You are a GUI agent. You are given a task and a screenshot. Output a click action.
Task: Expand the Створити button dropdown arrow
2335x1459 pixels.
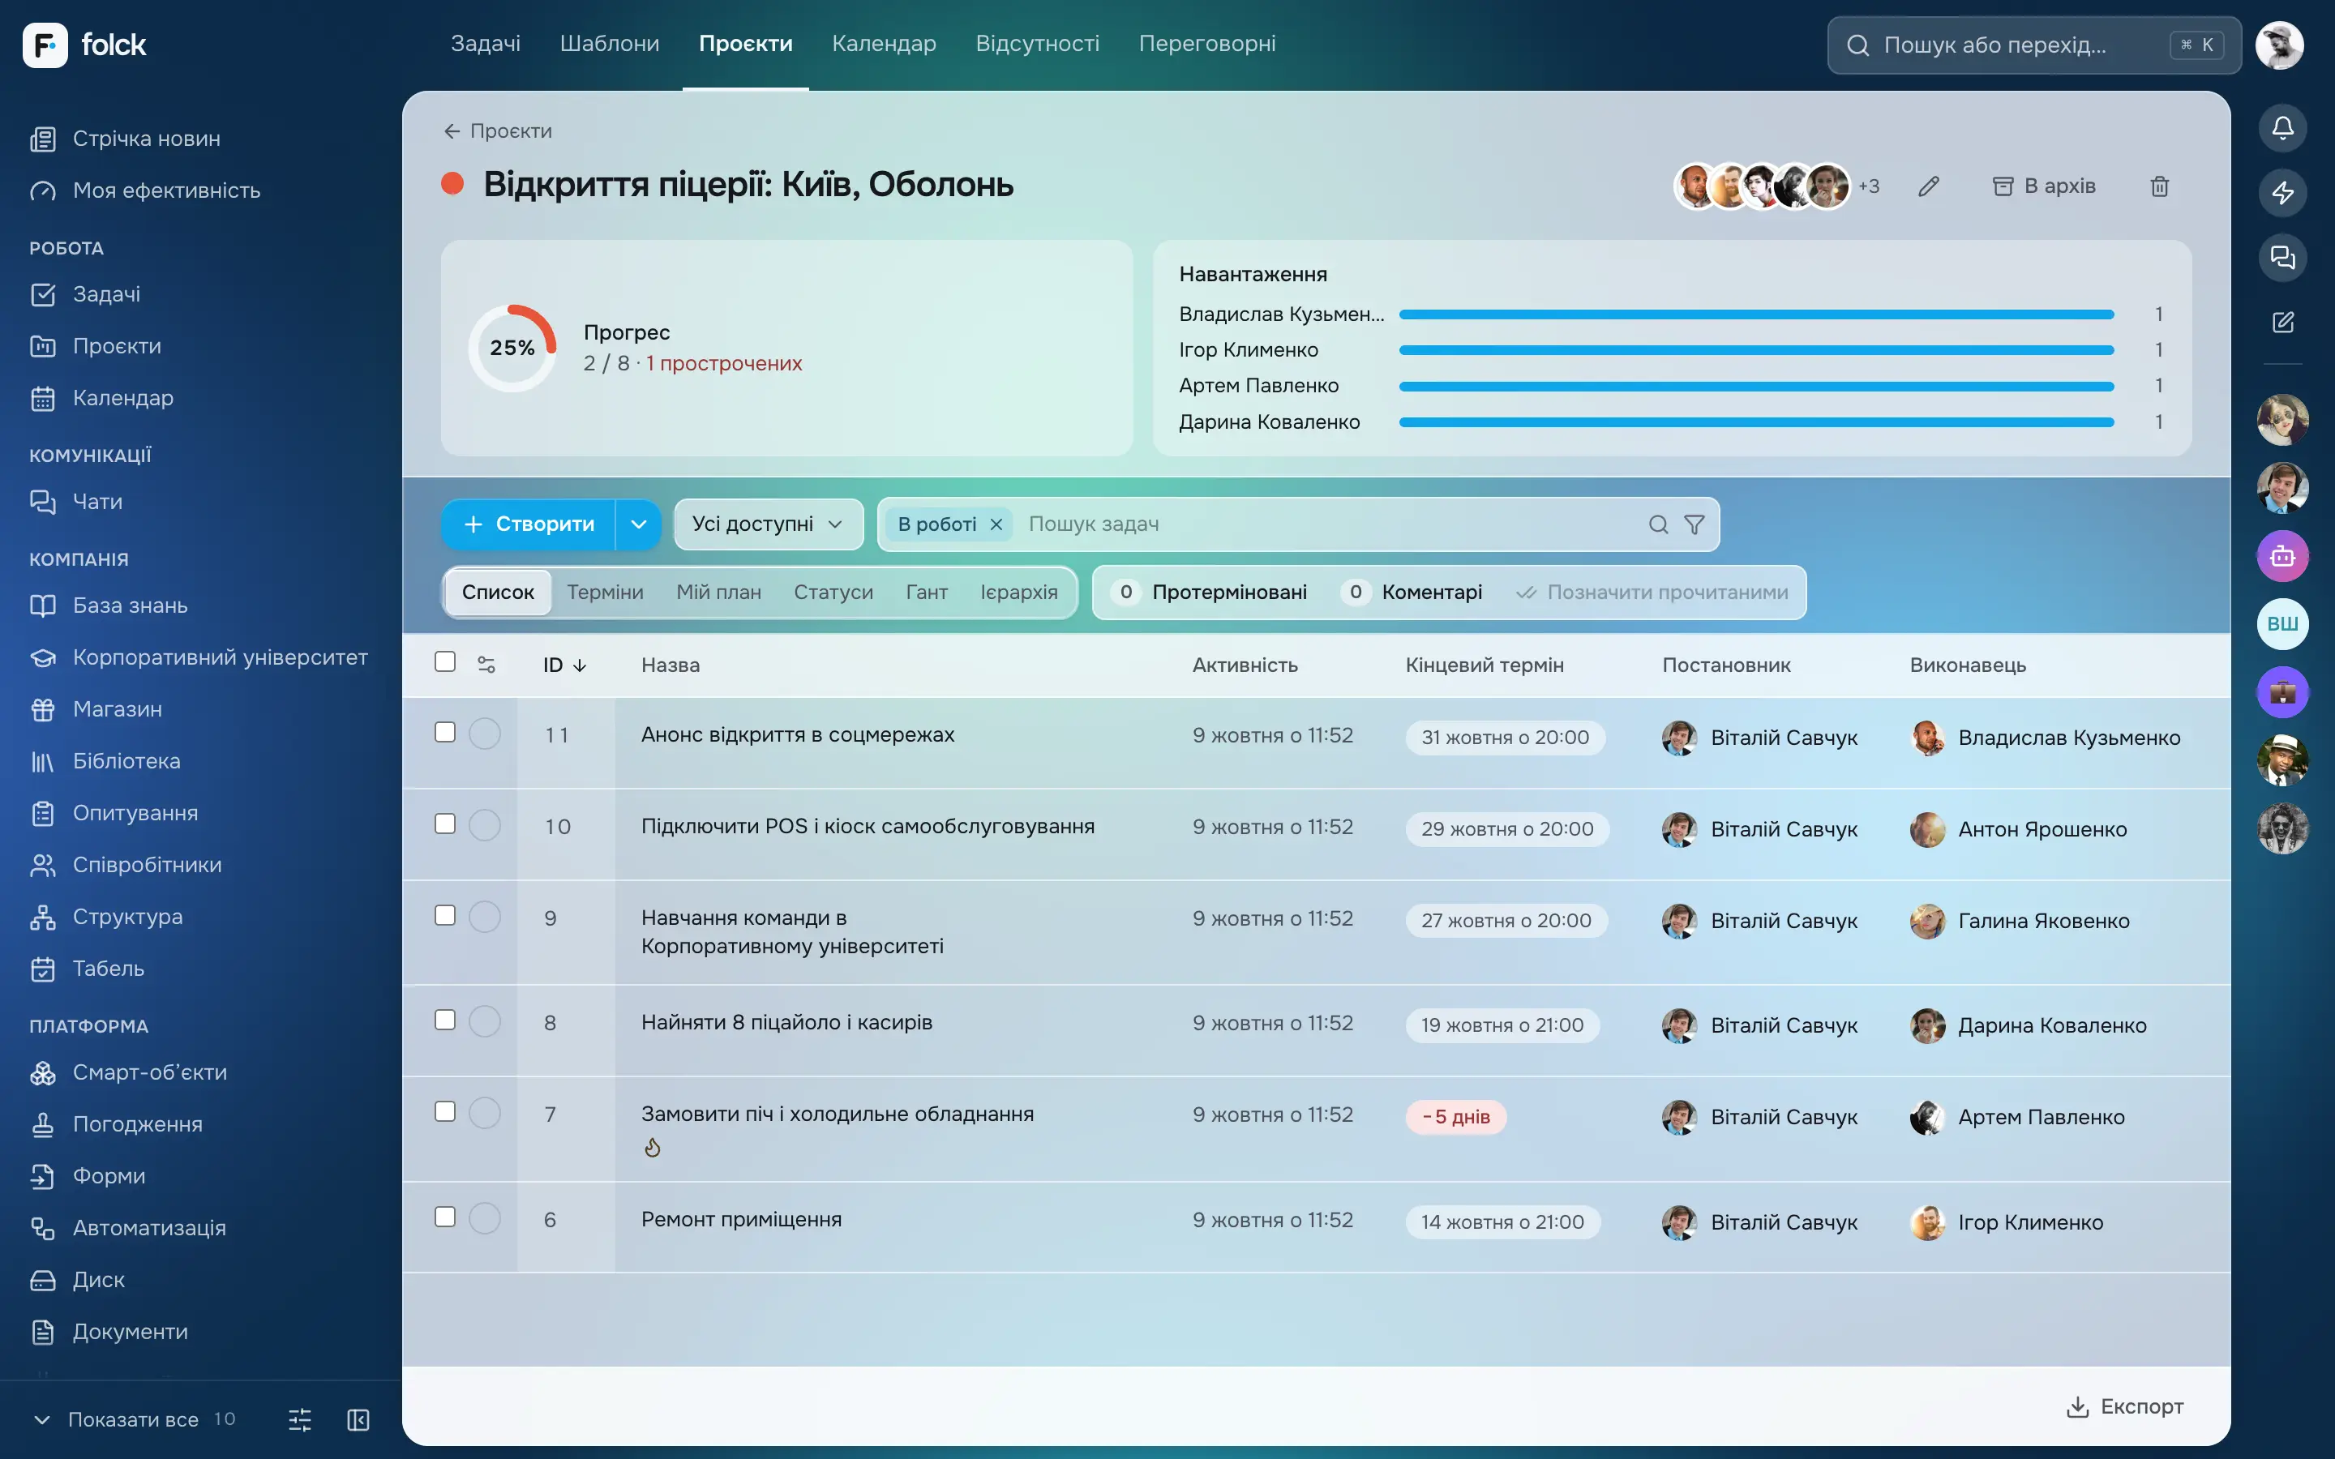638,524
